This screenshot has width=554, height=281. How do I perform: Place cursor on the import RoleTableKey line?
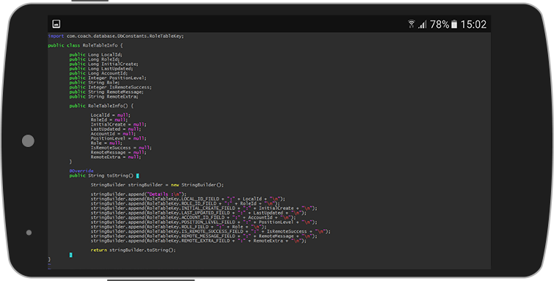[116, 36]
